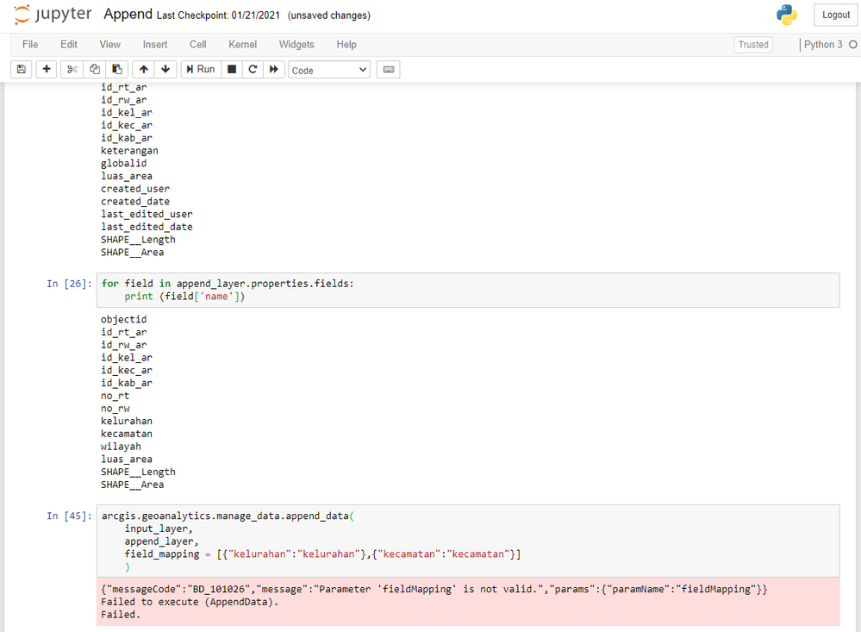The width and height of the screenshot is (861, 632).
Task: Click 'wilayah' in the output list
Action: [121, 447]
